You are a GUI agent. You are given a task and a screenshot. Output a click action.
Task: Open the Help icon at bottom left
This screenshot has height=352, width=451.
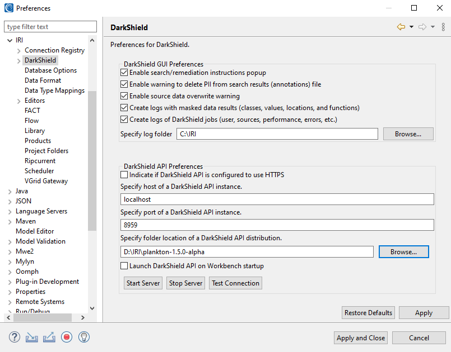[14, 337]
